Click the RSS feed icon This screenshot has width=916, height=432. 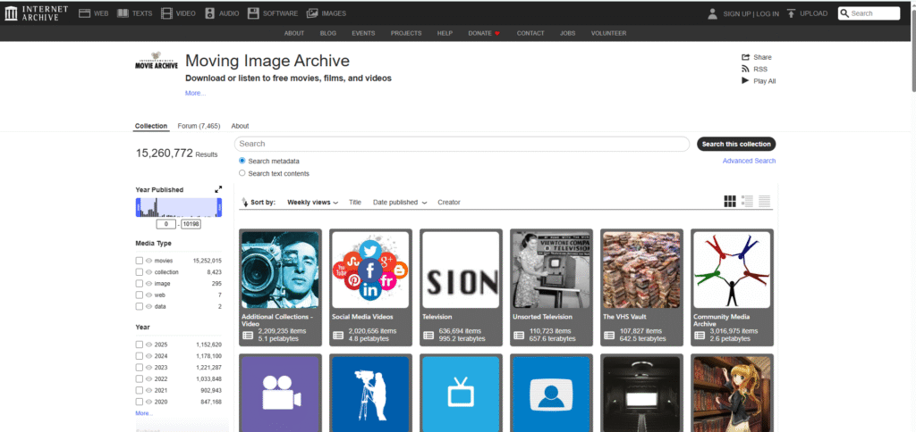pyautogui.click(x=745, y=69)
